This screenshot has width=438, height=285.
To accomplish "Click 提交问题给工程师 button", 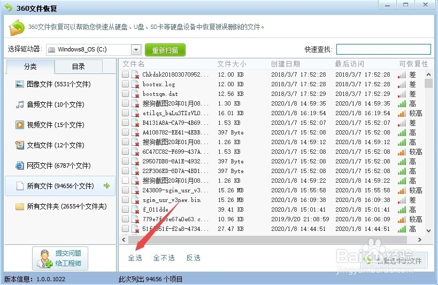I will [60, 258].
